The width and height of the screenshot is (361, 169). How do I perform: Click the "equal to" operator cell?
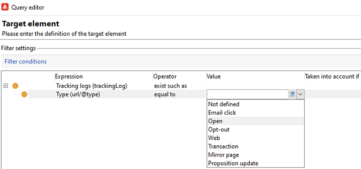tap(165, 94)
